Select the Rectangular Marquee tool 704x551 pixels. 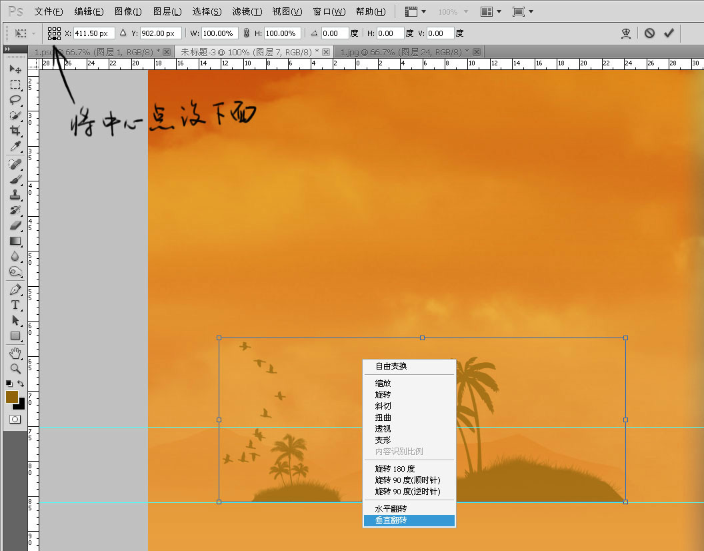coord(15,85)
